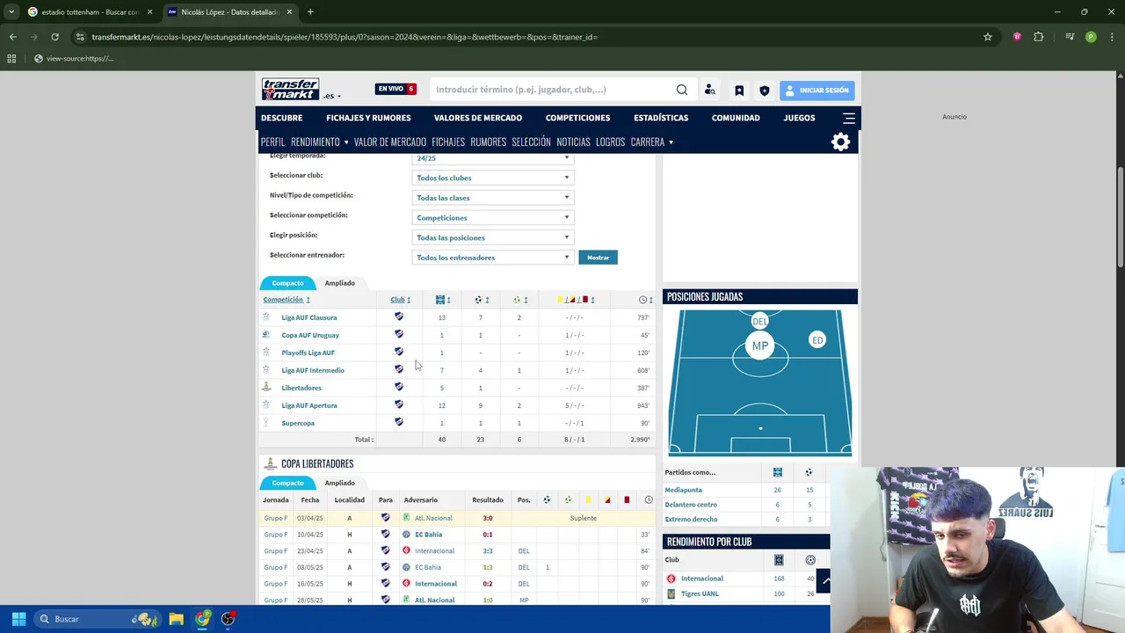Click browser reload button
Viewport: 1125px width, 633px height.
tap(54, 37)
